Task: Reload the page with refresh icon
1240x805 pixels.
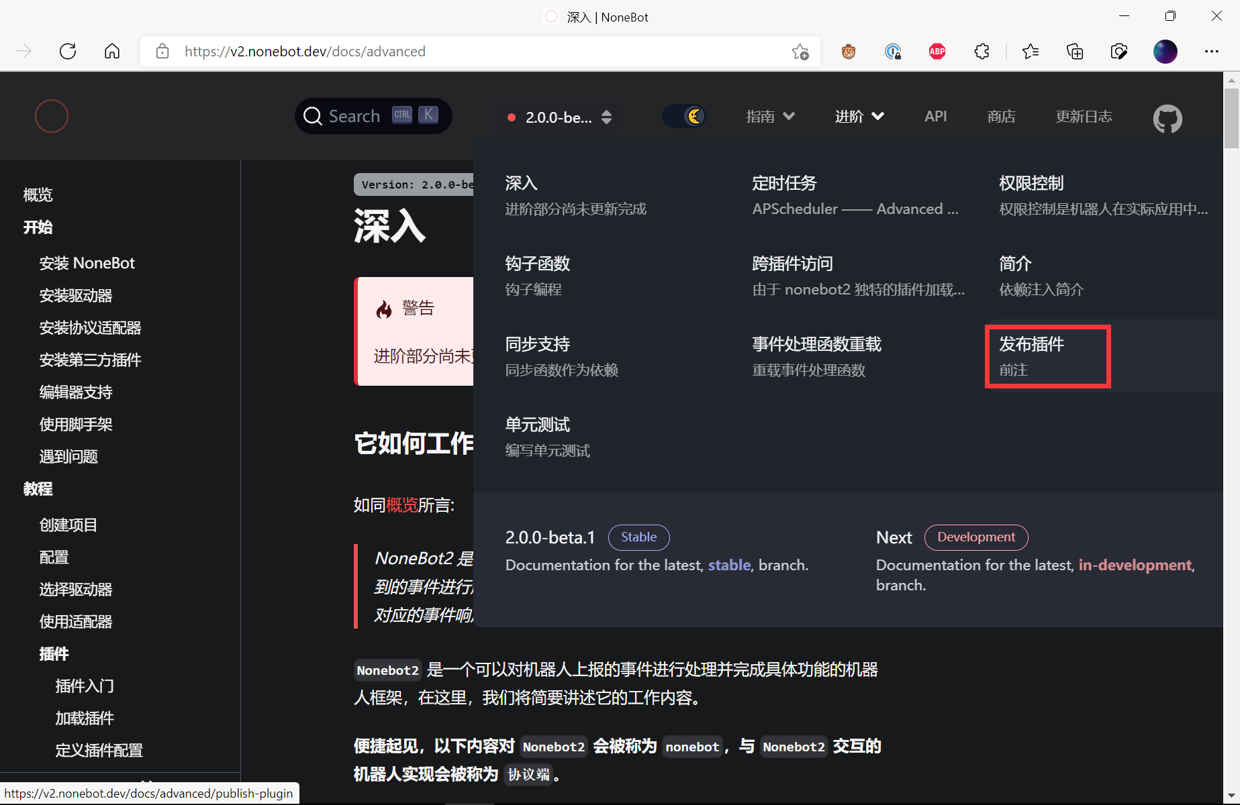Action: point(67,51)
